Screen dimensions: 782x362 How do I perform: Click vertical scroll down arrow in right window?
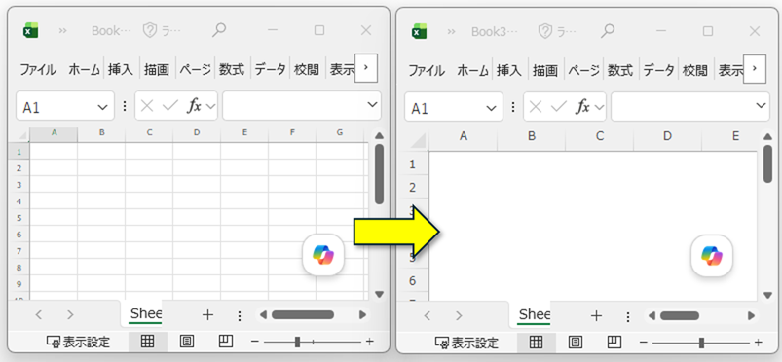coord(767,295)
